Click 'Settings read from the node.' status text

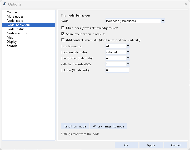click(x=81, y=134)
